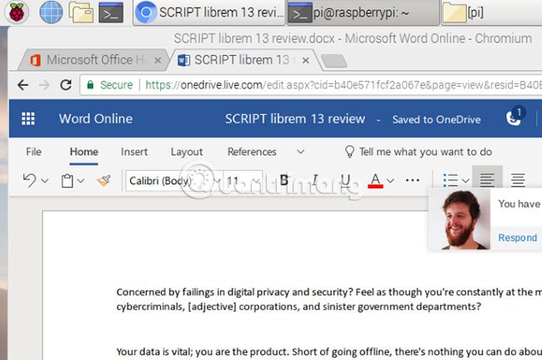This screenshot has height=360, width=542.
Task: Toggle Underline formatting
Action: tap(346, 180)
